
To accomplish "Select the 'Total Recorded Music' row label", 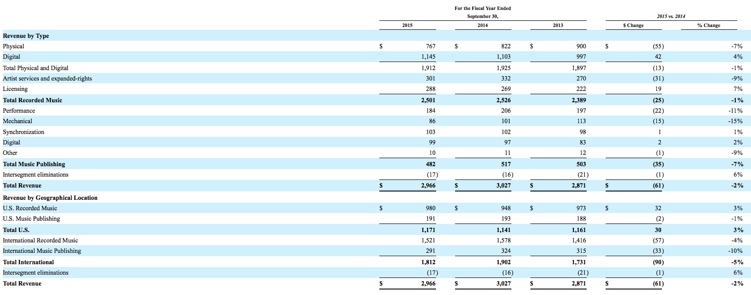I will [32, 100].
